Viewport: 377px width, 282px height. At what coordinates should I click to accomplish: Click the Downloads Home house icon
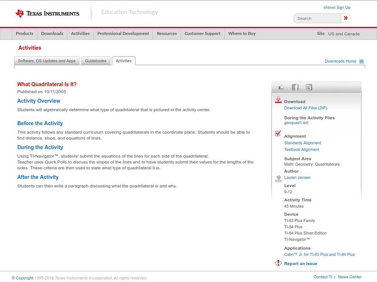point(361,61)
